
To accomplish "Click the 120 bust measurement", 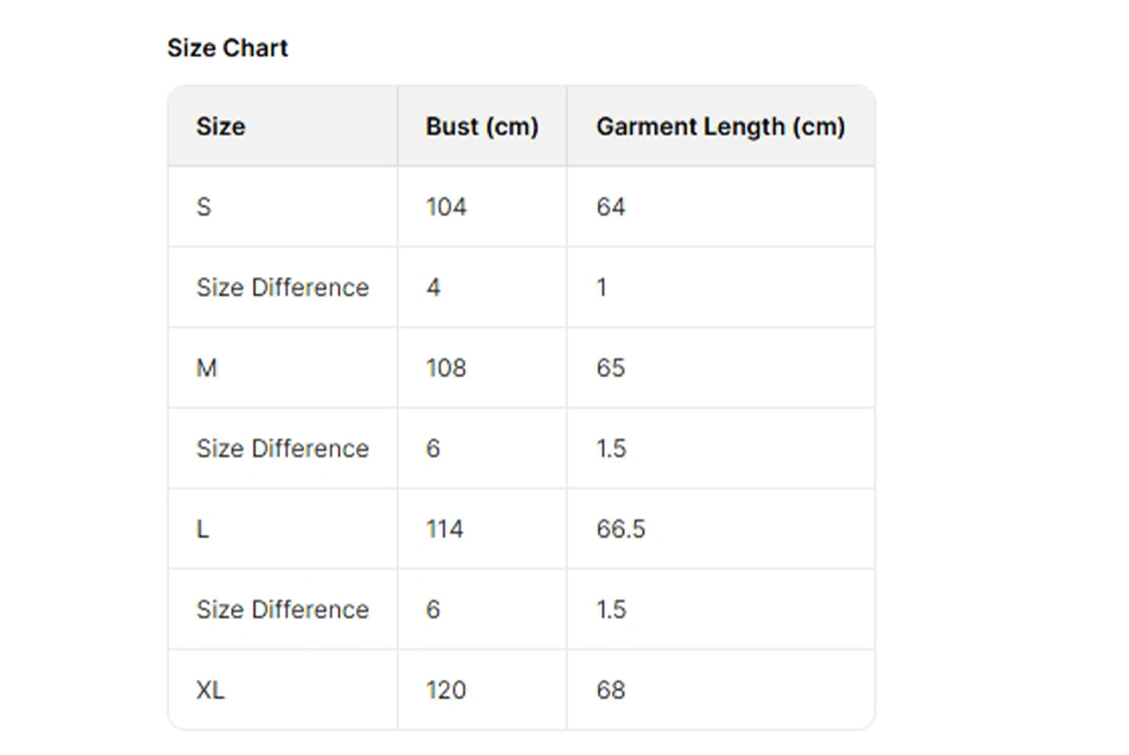I will click(446, 690).
